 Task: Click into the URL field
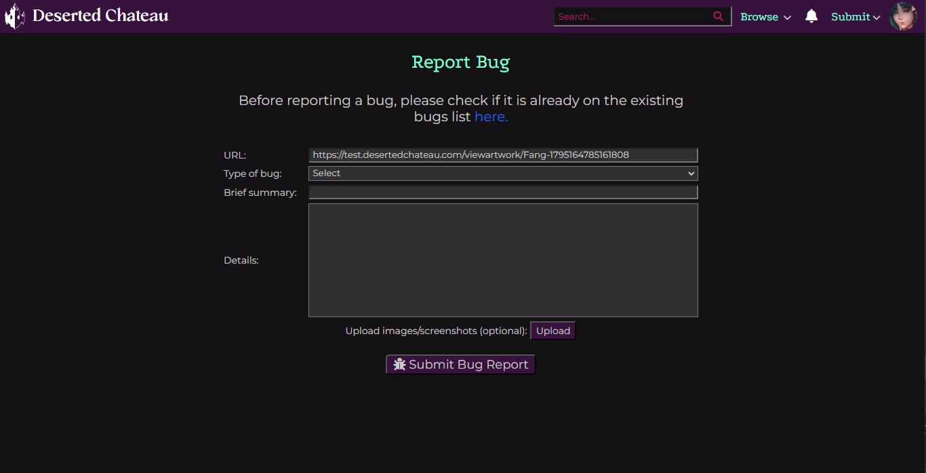point(502,155)
